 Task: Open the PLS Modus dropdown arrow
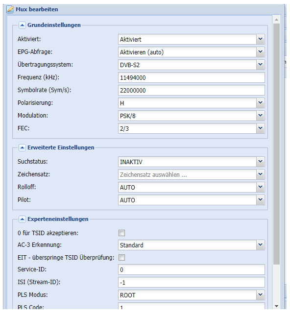point(261,295)
